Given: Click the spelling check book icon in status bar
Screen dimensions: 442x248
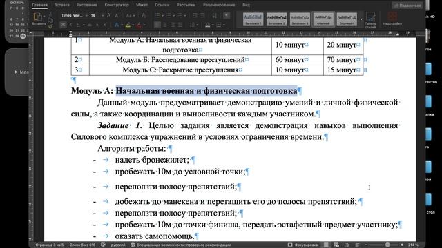Looking at the screenshot, I should 103,245.
